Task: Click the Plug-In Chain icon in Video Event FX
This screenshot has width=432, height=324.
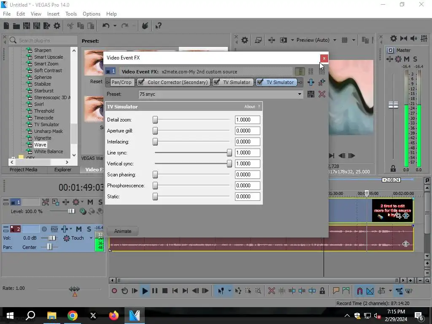Action: [311, 82]
